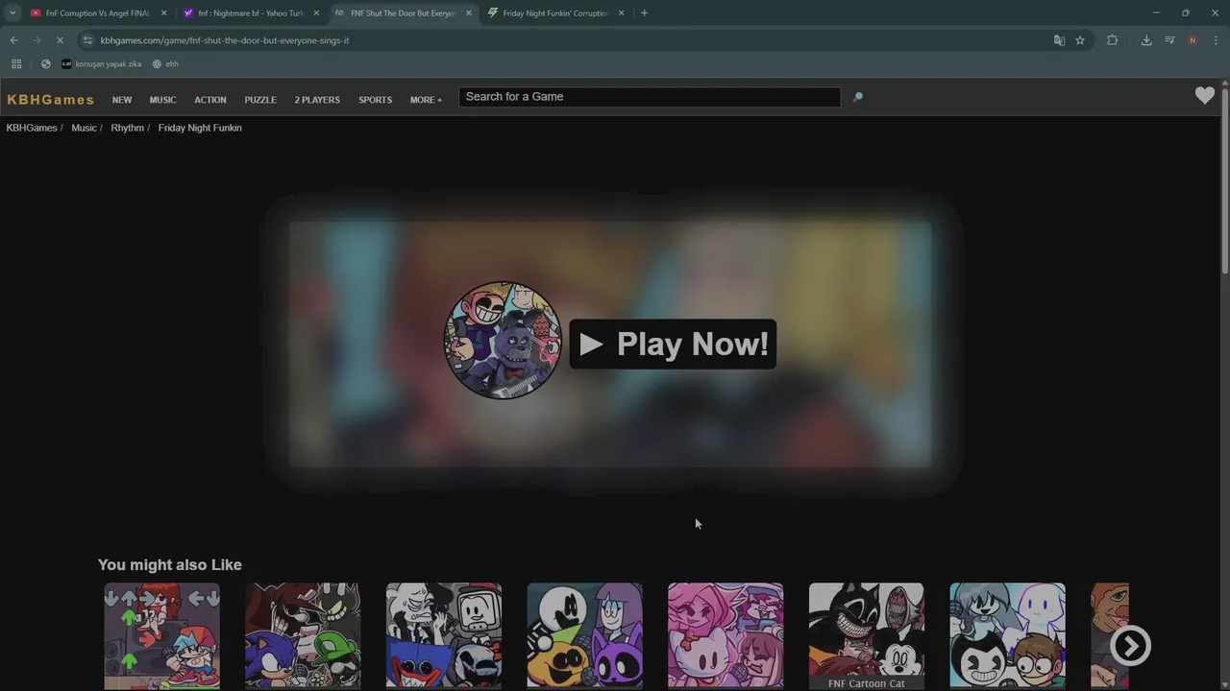Image resolution: width=1230 pixels, height=691 pixels.
Task: Close the Yahoo Nightmare bf tab
Action: (316, 13)
